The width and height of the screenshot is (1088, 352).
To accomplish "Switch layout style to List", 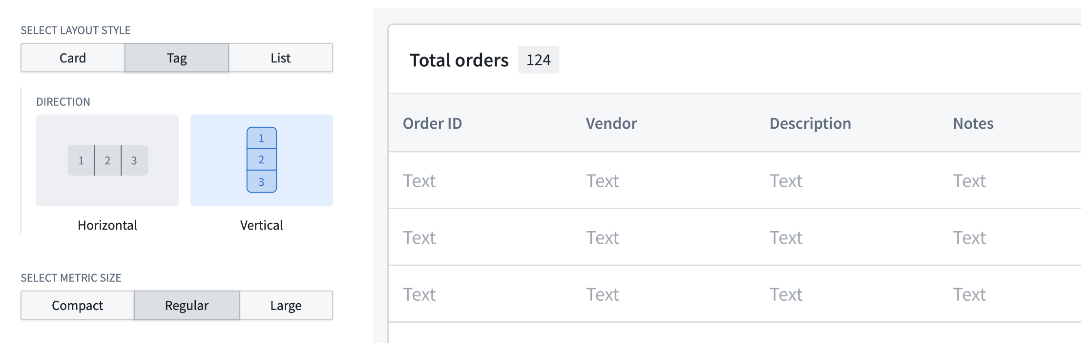I will click(280, 58).
